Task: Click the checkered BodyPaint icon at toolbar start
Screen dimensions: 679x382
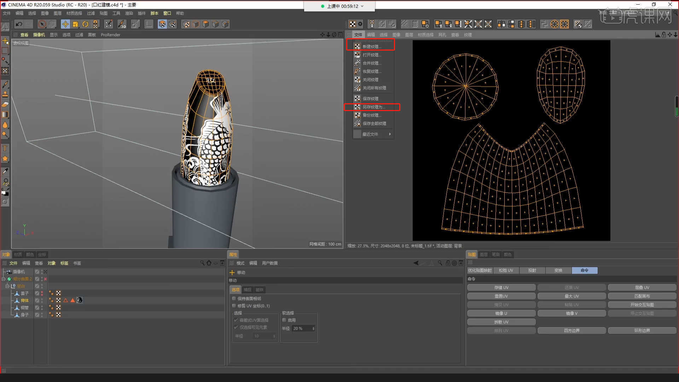Action: (353, 24)
